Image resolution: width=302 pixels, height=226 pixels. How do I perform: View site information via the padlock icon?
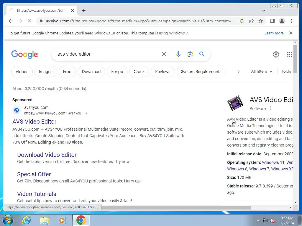pyautogui.click(x=41, y=21)
